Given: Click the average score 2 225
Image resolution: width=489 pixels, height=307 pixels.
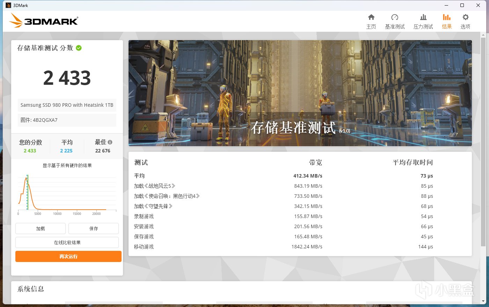Looking at the screenshot, I should tap(66, 151).
